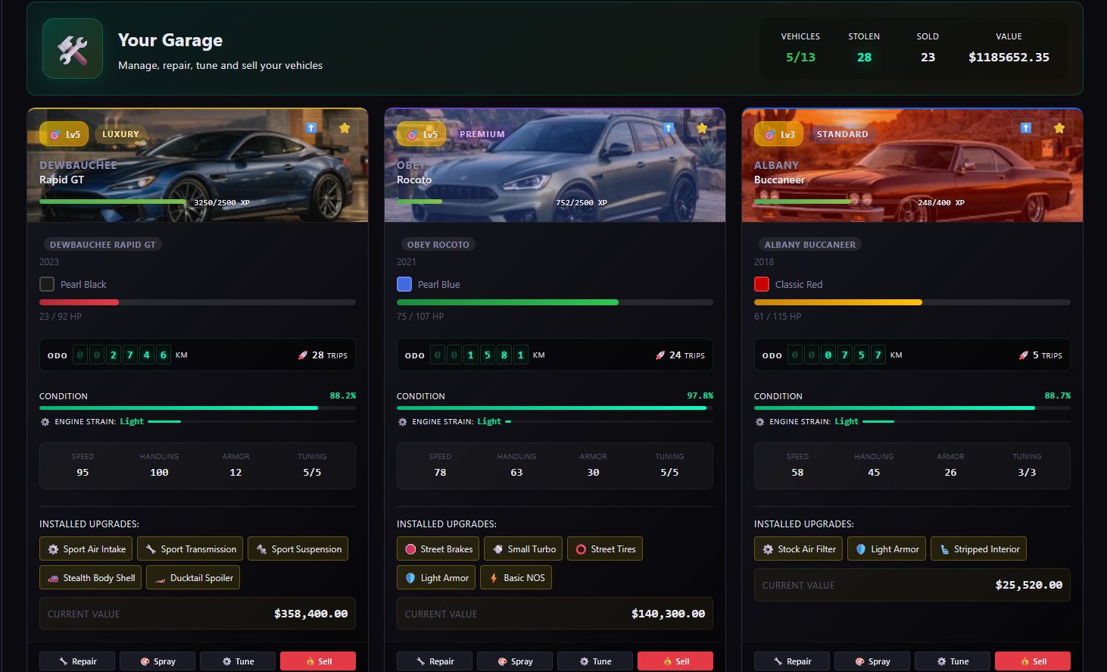Click the Sport Air Intake upgrade chip
The width and height of the screenshot is (1107, 672).
tap(86, 549)
